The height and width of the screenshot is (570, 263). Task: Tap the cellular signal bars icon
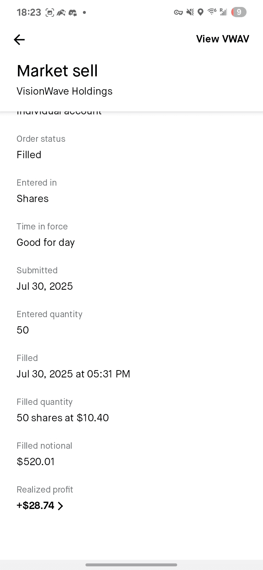pyautogui.click(x=223, y=12)
